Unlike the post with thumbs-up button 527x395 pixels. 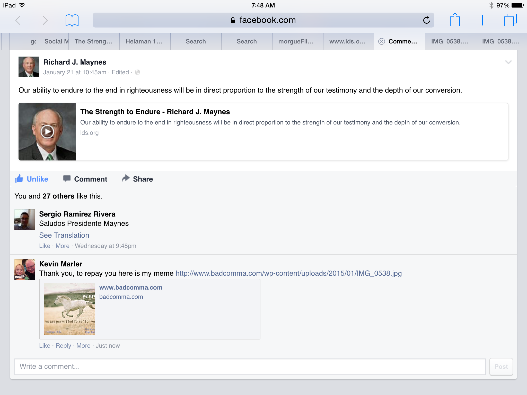point(32,179)
